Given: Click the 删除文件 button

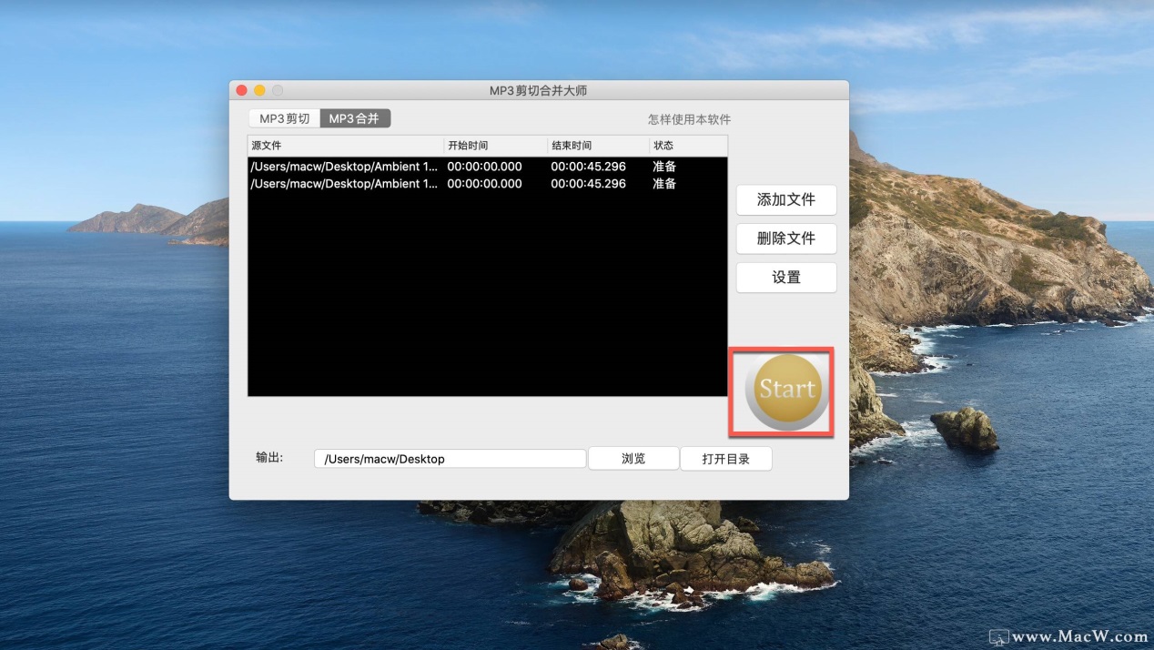Looking at the screenshot, I should click(x=785, y=239).
